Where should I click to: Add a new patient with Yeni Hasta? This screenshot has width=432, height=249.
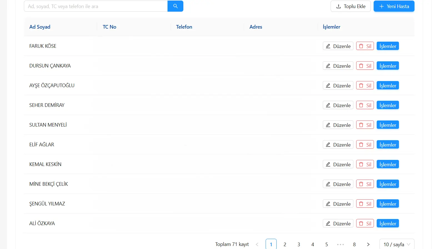point(394,6)
